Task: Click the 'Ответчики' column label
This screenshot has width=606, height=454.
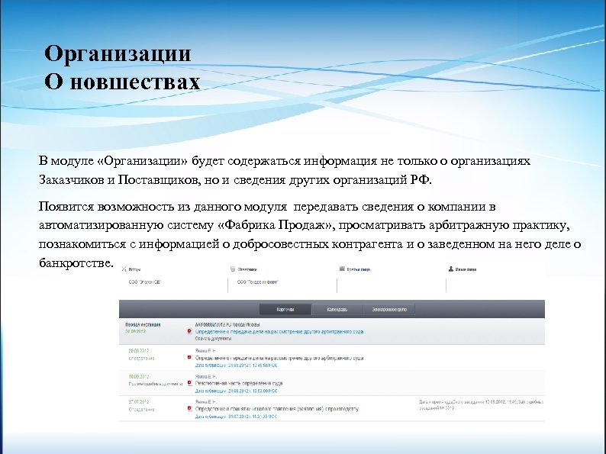Action: point(247,269)
